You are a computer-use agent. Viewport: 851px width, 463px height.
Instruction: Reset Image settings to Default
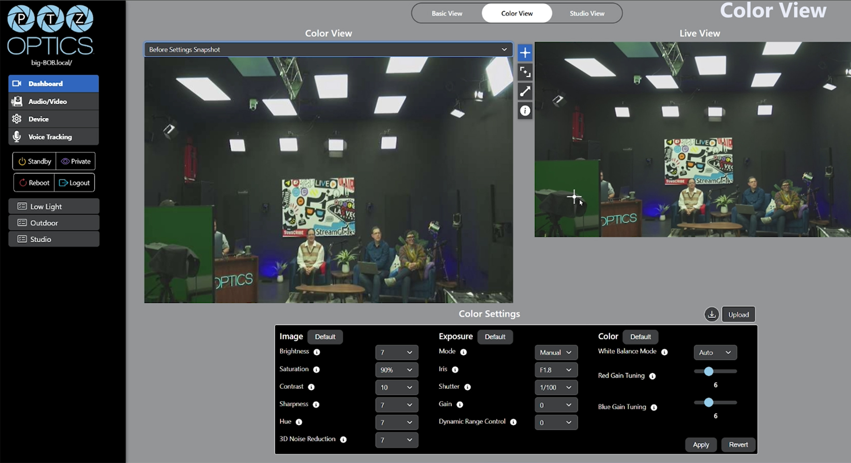pos(325,337)
